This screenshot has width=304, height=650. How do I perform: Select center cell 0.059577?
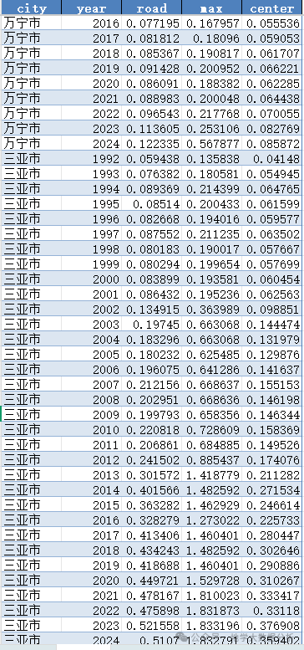coord(271,219)
